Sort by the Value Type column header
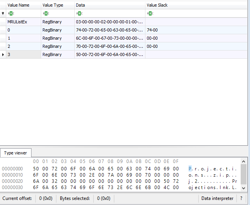This screenshot has width=250, height=205. (x=57, y=5)
